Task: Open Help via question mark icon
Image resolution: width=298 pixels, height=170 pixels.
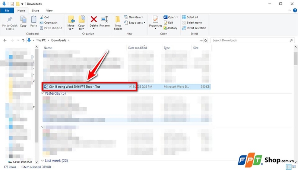Action: coord(295,10)
